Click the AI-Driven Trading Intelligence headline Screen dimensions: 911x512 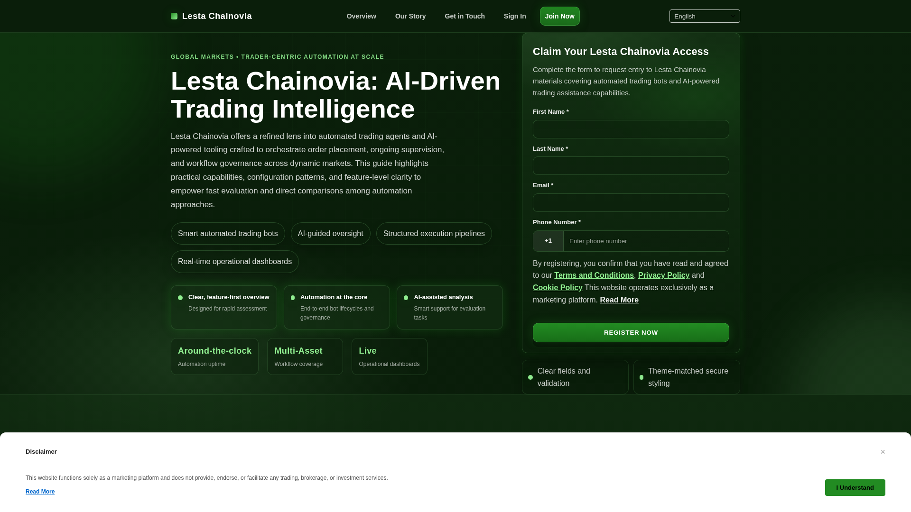click(x=335, y=95)
